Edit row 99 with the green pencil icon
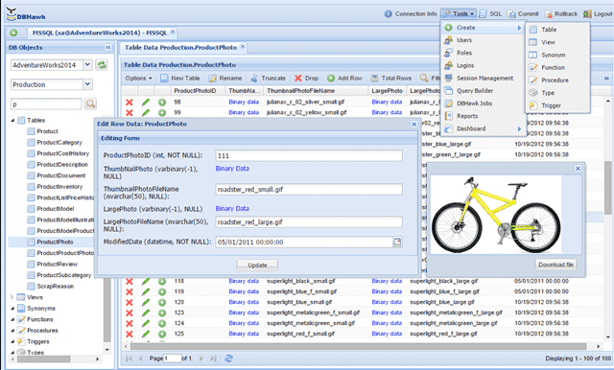This screenshot has height=370, width=614. (x=146, y=113)
